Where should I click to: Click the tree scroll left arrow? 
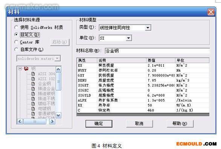pos(20,121)
